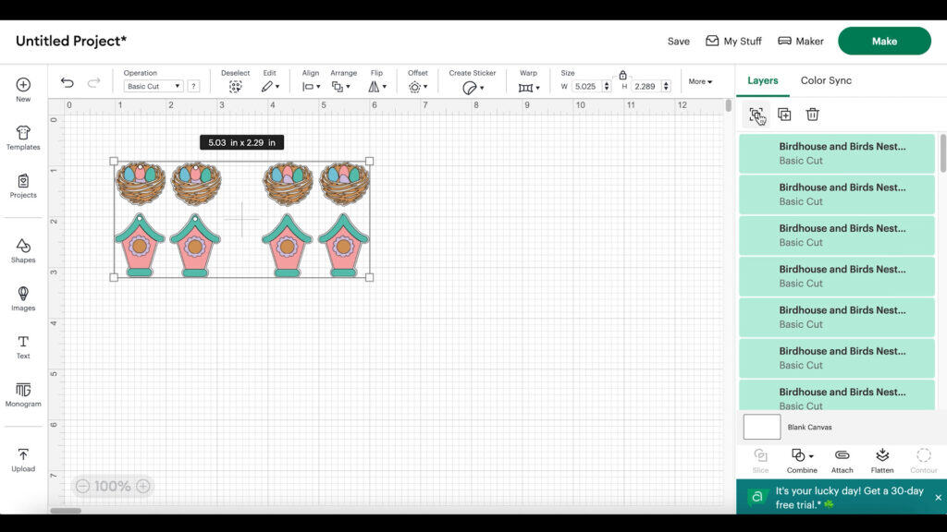Click the Width size field
The height and width of the screenshot is (532, 947).
[585, 86]
